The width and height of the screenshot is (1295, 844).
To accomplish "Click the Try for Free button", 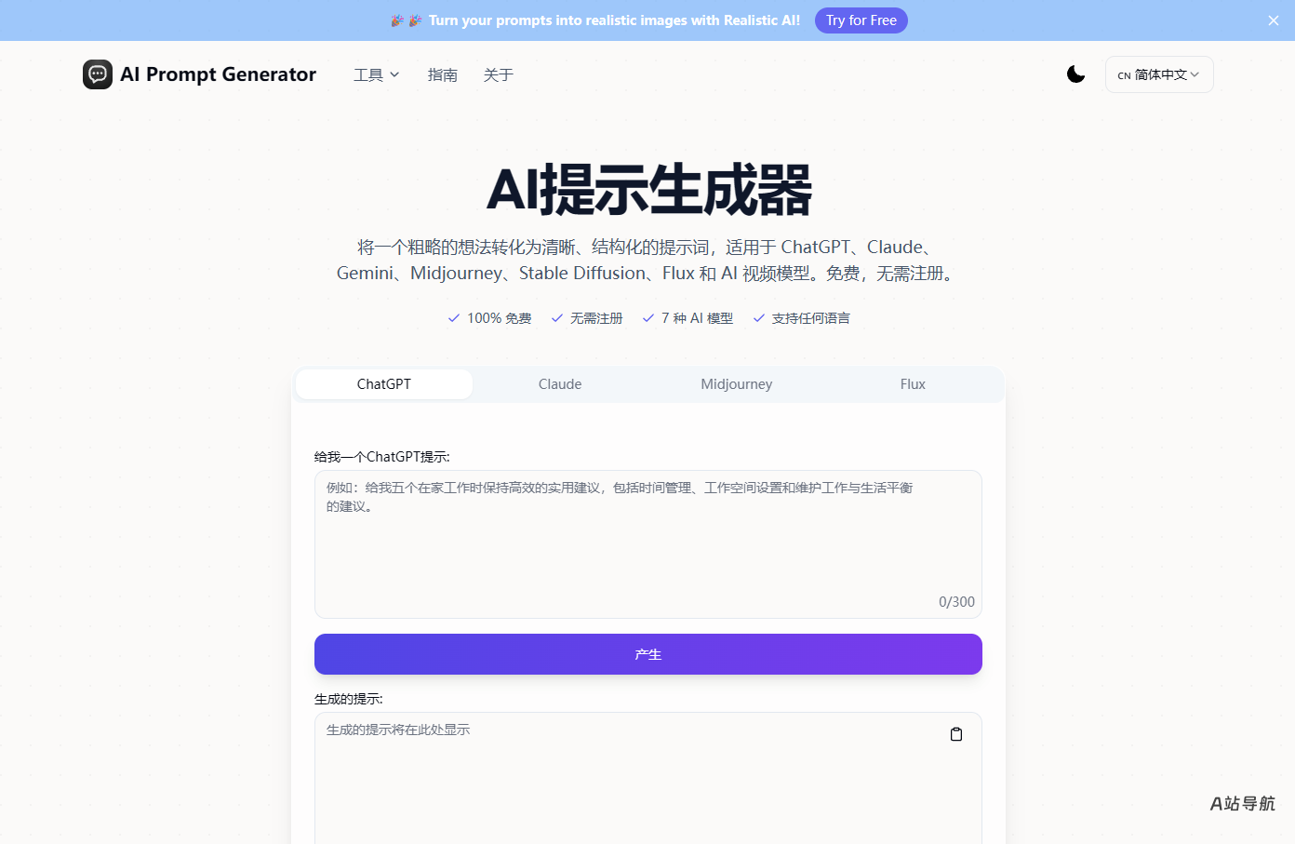I will (x=861, y=20).
